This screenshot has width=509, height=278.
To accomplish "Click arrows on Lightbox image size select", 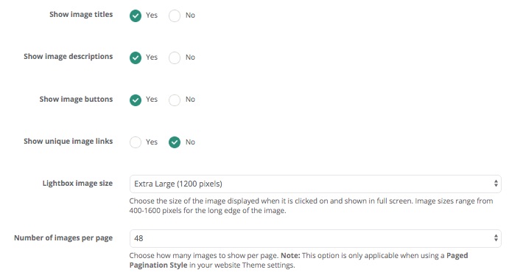I will pyautogui.click(x=496, y=184).
